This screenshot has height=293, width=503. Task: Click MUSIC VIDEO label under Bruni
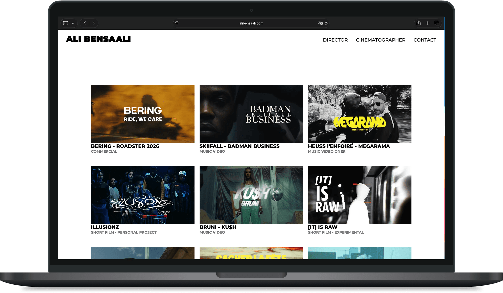[x=212, y=232]
